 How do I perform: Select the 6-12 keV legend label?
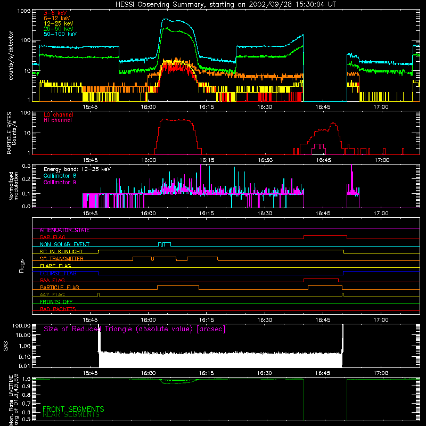coord(56,18)
